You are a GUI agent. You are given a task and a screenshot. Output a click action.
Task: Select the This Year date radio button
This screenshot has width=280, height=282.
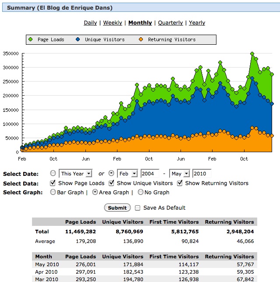point(53,174)
